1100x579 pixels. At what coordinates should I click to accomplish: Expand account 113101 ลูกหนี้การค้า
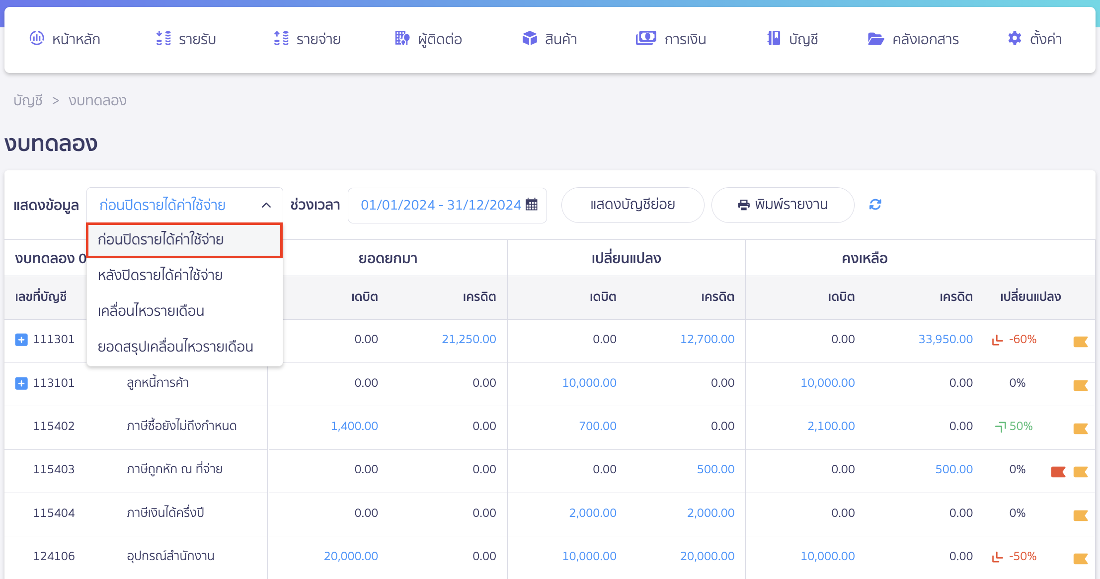coord(21,383)
